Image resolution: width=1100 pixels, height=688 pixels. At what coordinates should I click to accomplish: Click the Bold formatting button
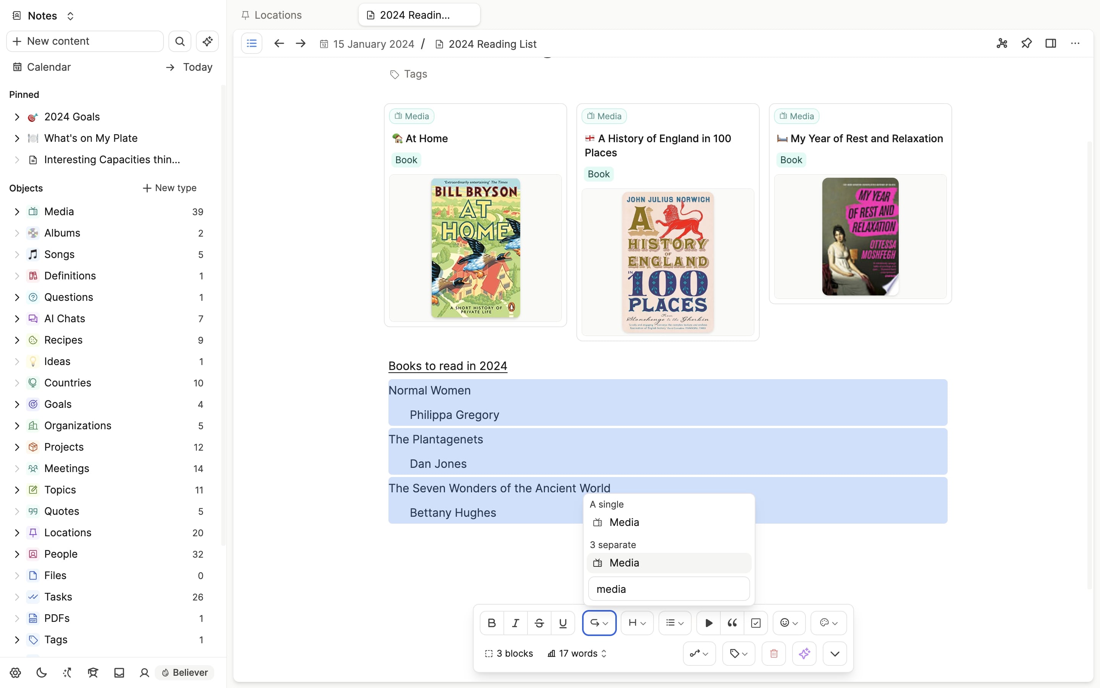point(491,623)
